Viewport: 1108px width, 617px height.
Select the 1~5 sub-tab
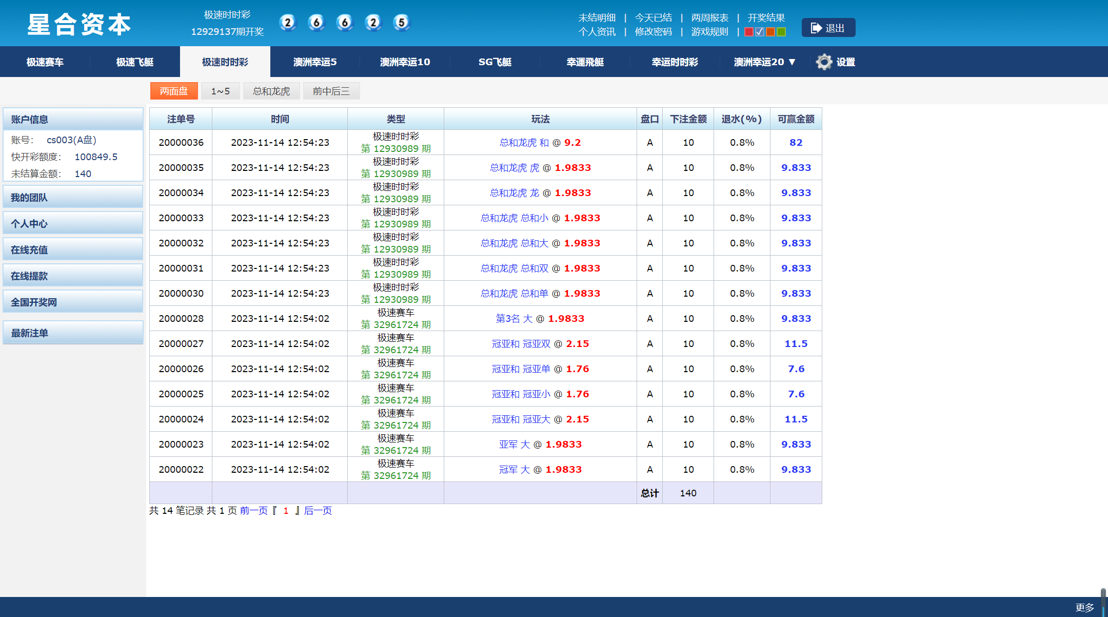pyautogui.click(x=221, y=91)
